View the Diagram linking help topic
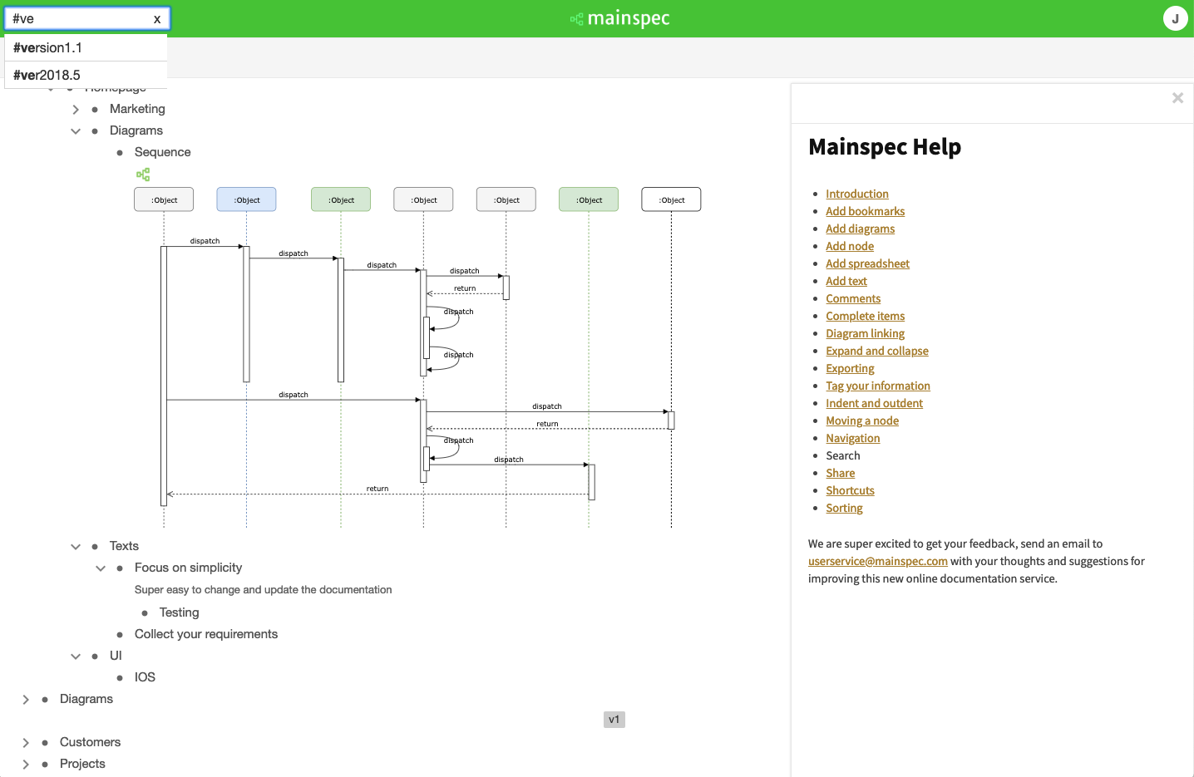The image size is (1194, 777). [865, 333]
